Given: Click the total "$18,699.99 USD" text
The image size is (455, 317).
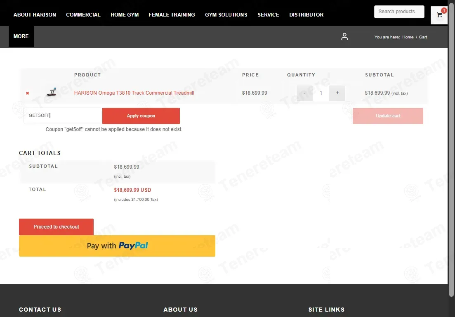Looking at the screenshot, I should coord(132,190).
